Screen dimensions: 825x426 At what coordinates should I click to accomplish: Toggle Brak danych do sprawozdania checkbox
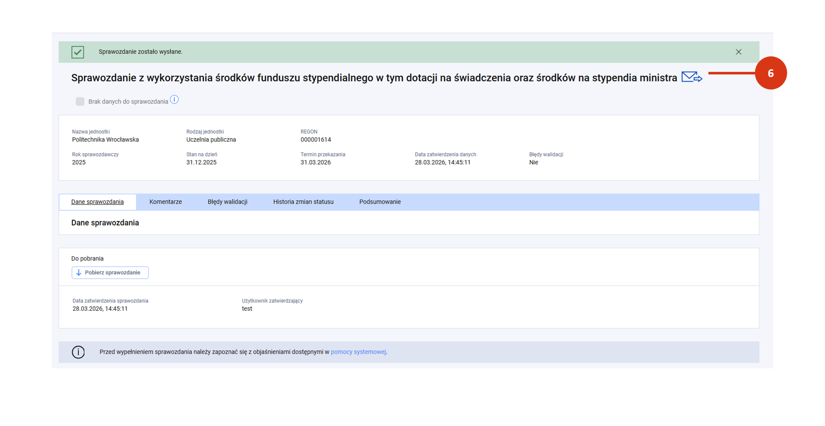[x=80, y=102]
